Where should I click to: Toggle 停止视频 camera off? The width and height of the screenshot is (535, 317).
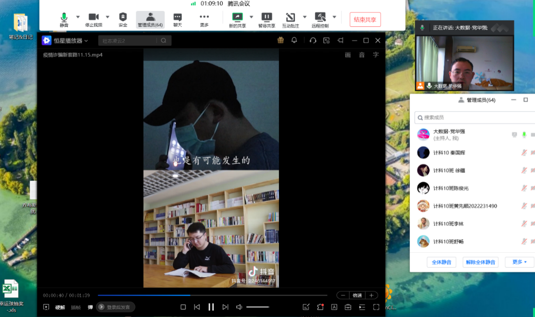93,20
